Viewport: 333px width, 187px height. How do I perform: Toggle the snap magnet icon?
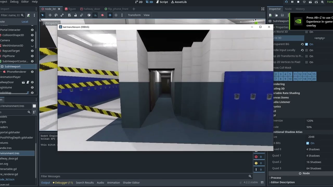95,15
